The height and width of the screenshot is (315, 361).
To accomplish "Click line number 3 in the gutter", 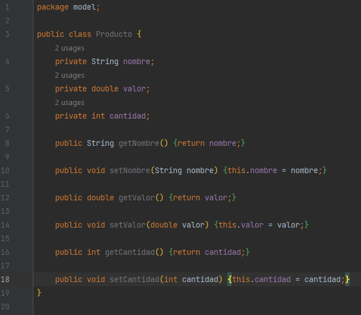I will (x=7, y=34).
